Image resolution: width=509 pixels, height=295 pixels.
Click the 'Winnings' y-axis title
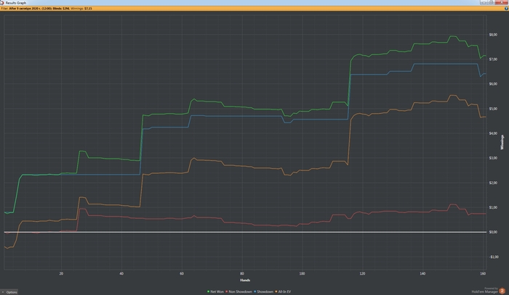[x=502, y=142]
